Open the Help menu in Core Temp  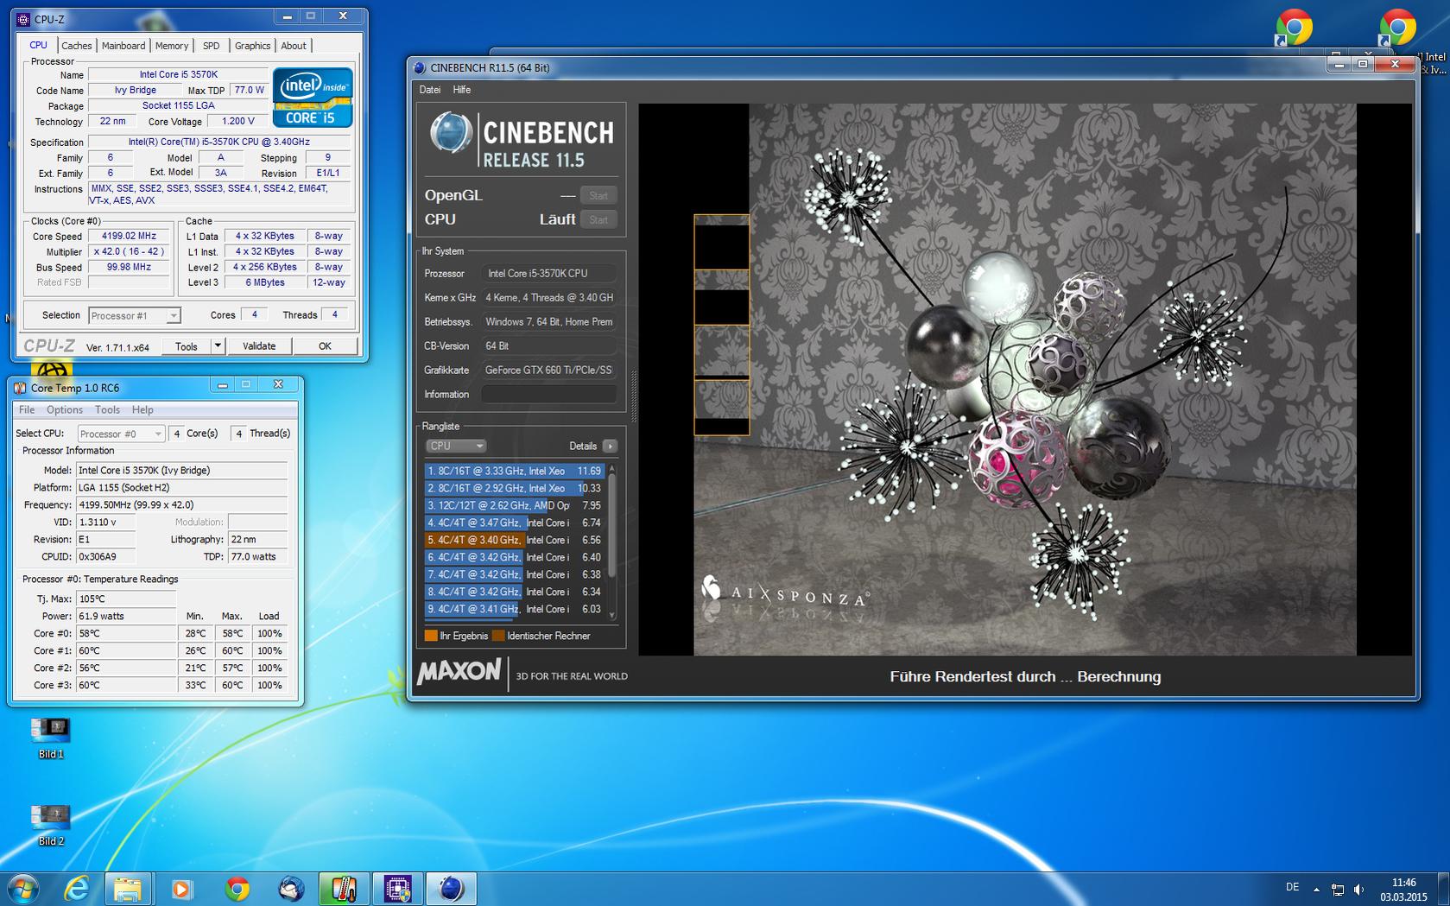[142, 409]
